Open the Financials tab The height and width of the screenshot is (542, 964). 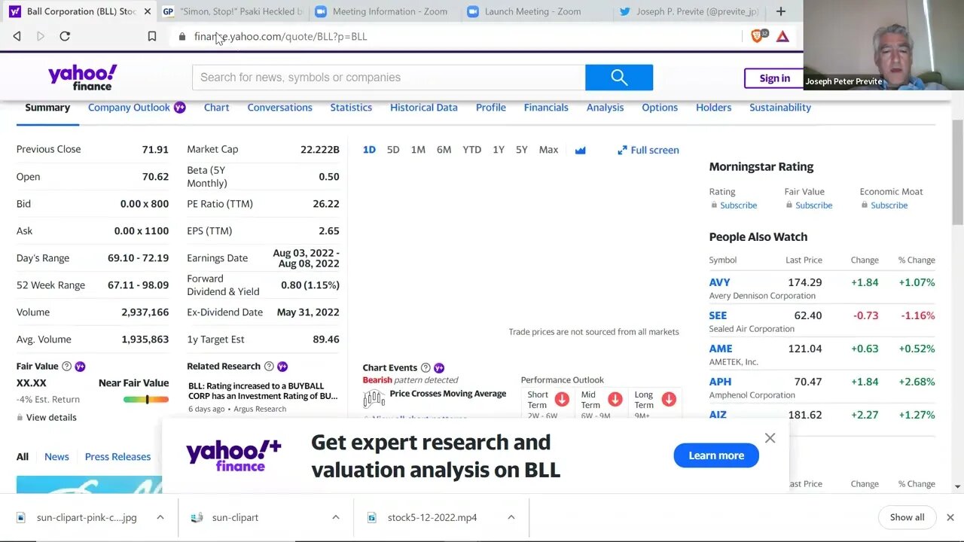pos(546,108)
